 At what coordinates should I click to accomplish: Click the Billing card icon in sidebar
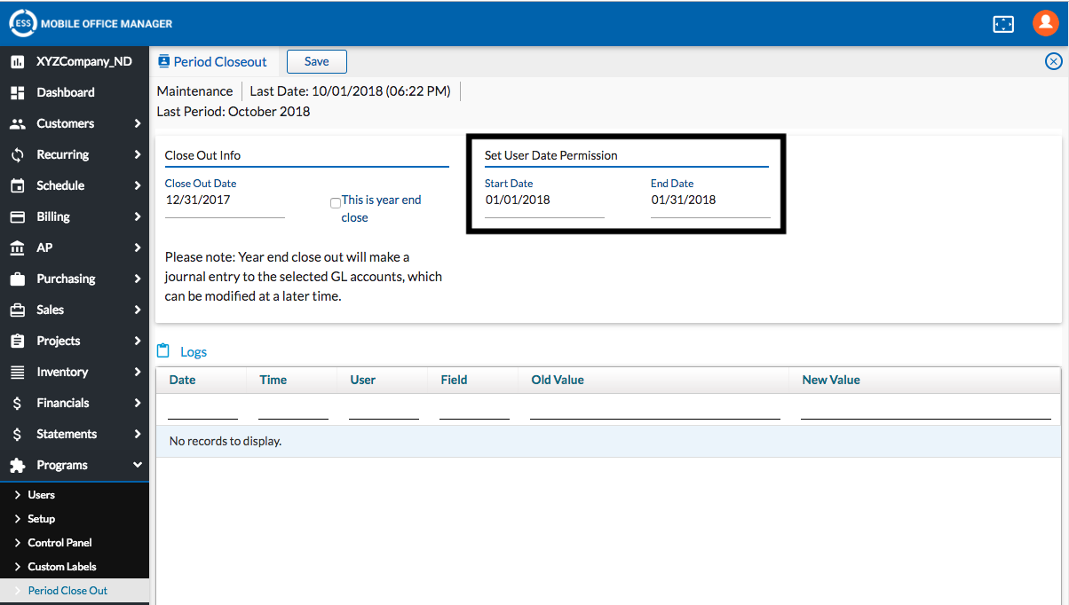[17, 216]
